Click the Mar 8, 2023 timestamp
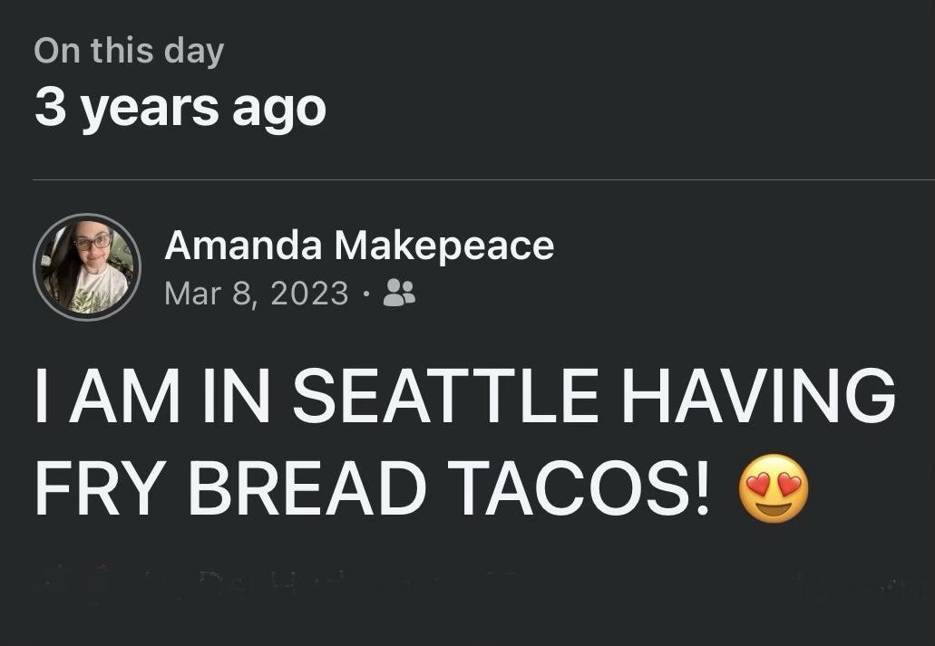This screenshot has width=935, height=646. (257, 293)
